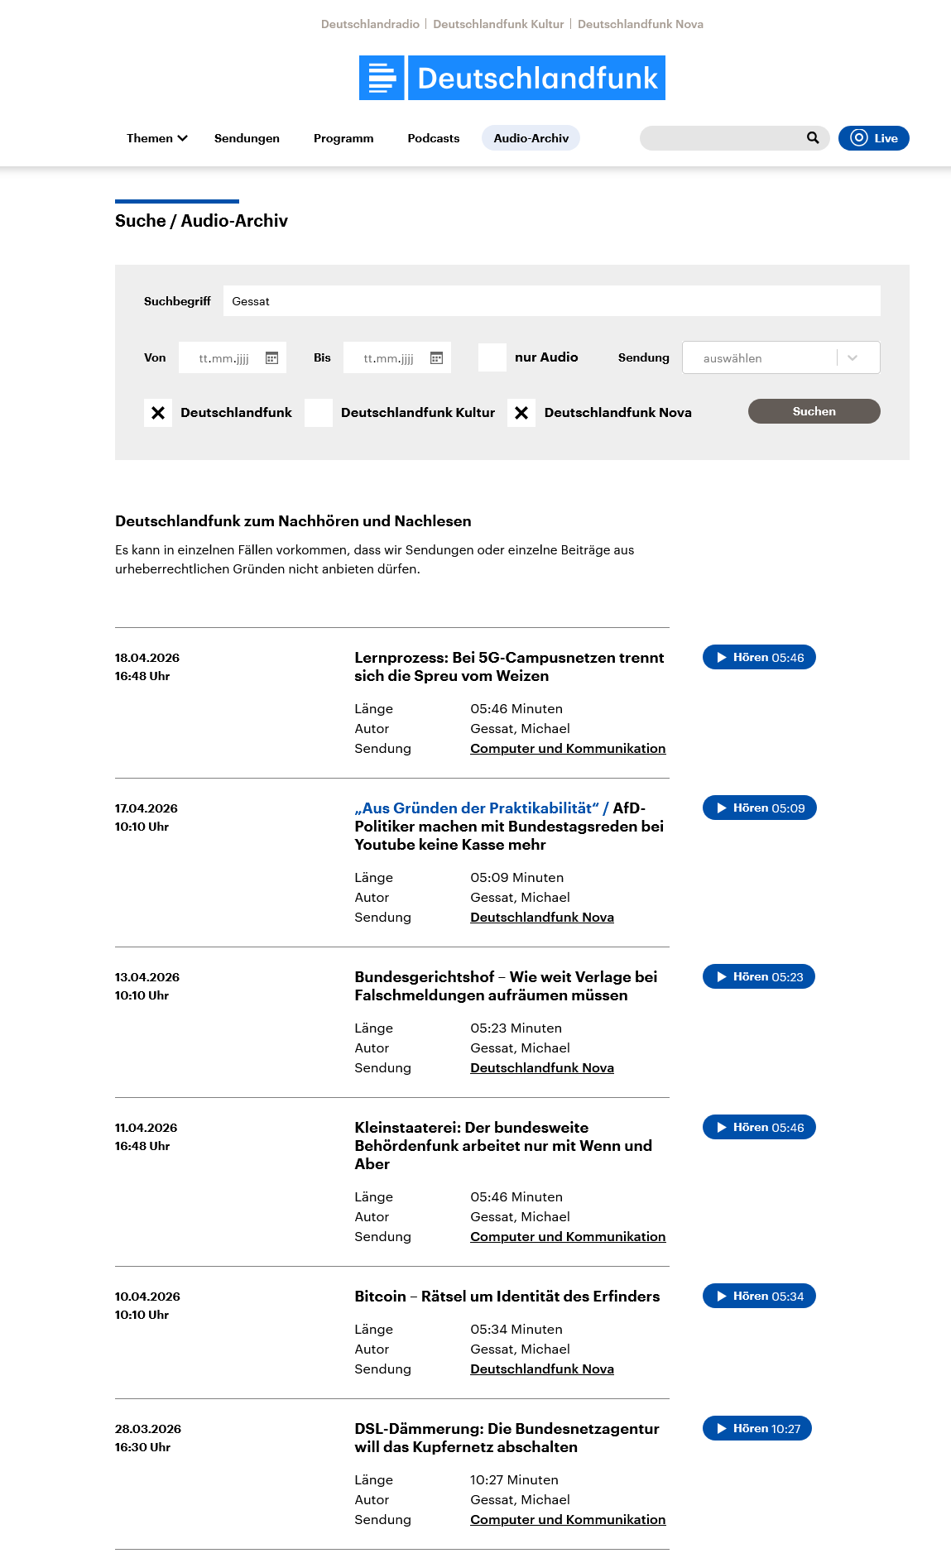Play the AfD Youtube audio (Hören 05:09)
Image resolution: width=951 pixels, height=1558 pixels.
click(759, 808)
